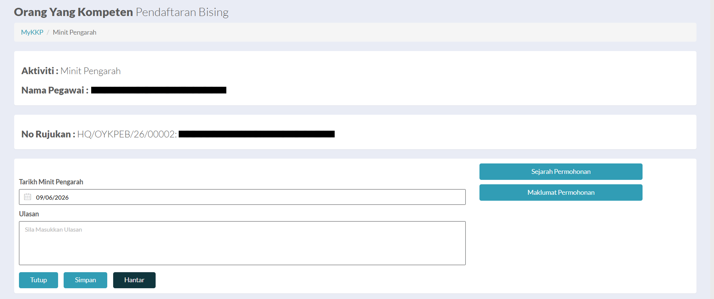Click into the Ulasan comment text area
The image size is (714, 299).
[x=242, y=243]
